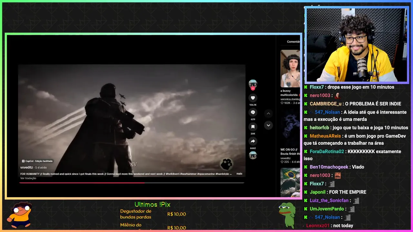Screen dimensions: 413x232
Task: Share the video using the arrow icon
Action: point(253,141)
